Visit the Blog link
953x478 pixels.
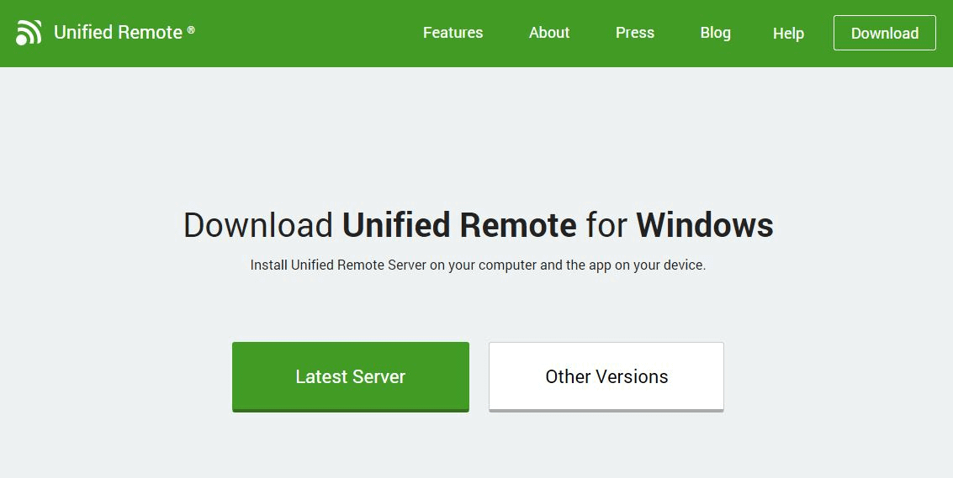pos(715,33)
